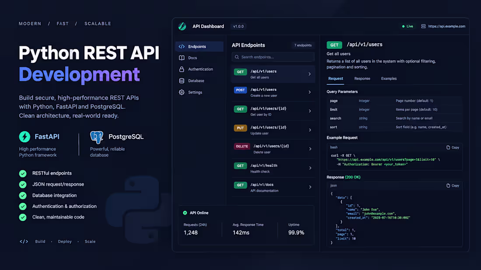The image size is (481, 270).
Task: Switch to the Response tab
Action: pyautogui.click(x=362, y=79)
